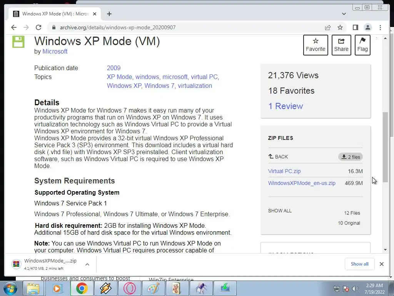Click the scrollbar up arrow

(x=385, y=38)
